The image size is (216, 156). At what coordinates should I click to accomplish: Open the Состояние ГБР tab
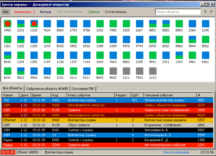(x=83, y=89)
